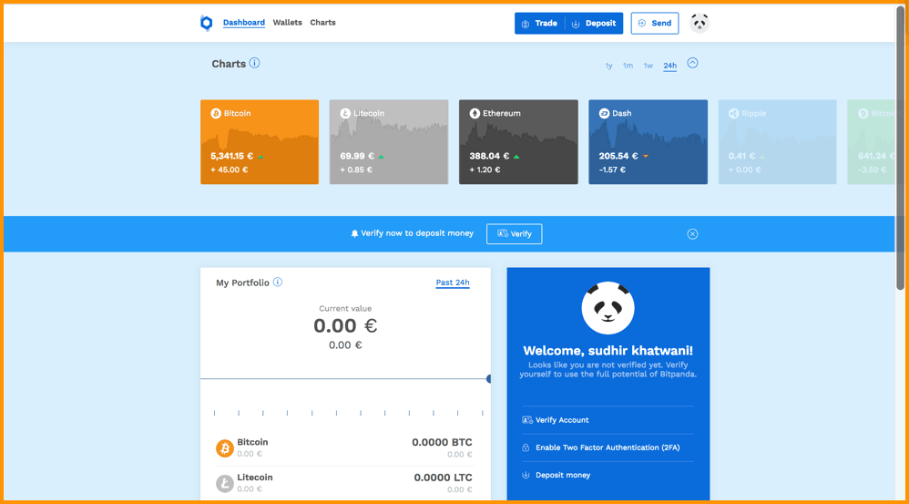Switch to the Wallets tab
Screen dimensions: 909x504
click(x=288, y=23)
